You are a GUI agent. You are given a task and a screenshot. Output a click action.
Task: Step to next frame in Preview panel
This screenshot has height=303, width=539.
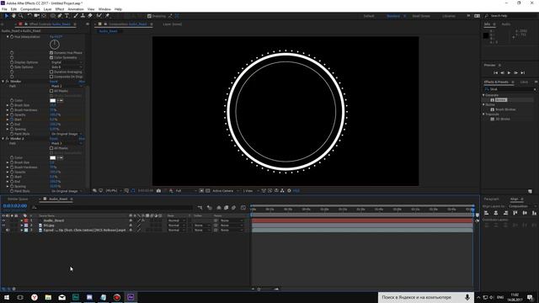515,73
